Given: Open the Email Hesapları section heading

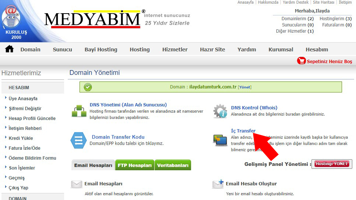Looking at the screenshot, I should tap(103, 184).
